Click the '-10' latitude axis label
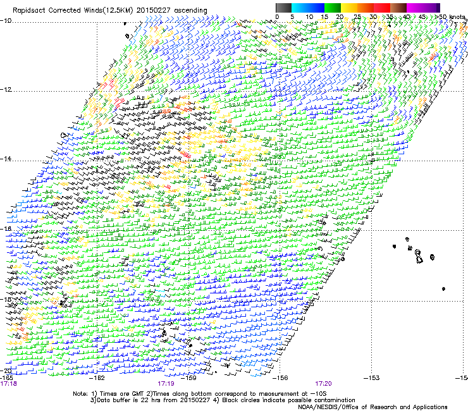Viewport: 468px width, 411px height. tap(6, 21)
